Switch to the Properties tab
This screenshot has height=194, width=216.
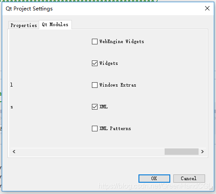[x=24, y=25]
